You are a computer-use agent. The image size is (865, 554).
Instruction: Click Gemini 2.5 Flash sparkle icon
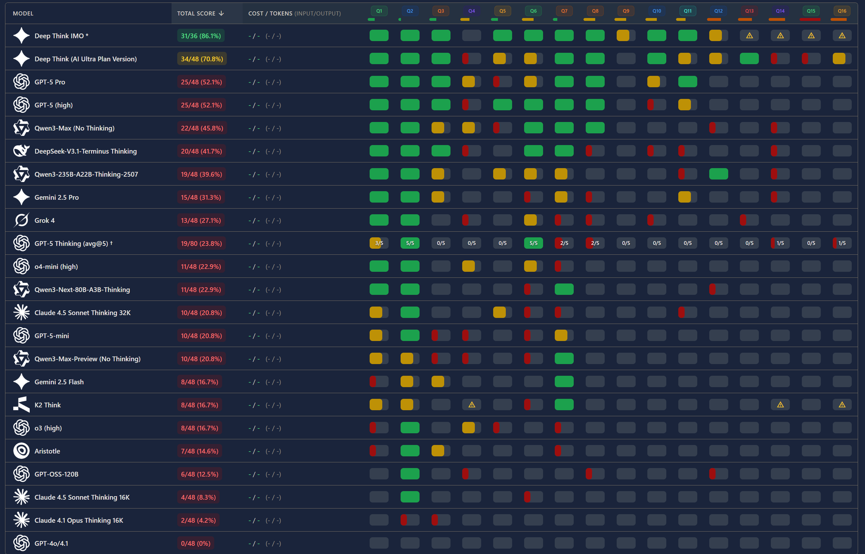(x=21, y=382)
